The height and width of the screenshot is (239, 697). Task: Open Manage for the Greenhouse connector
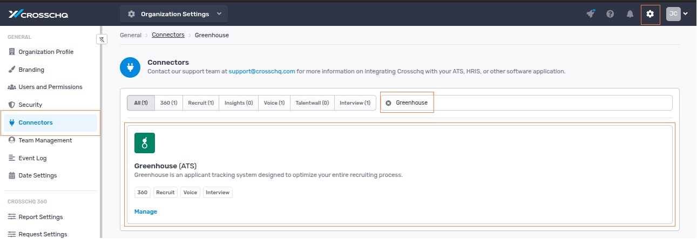click(146, 211)
